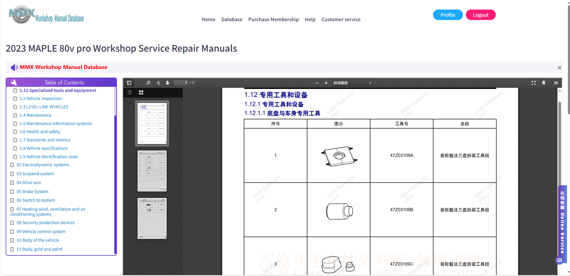Click the MMX Workshop Manual Database logo
570x276 pixels.
pyautogui.click(x=46, y=14)
